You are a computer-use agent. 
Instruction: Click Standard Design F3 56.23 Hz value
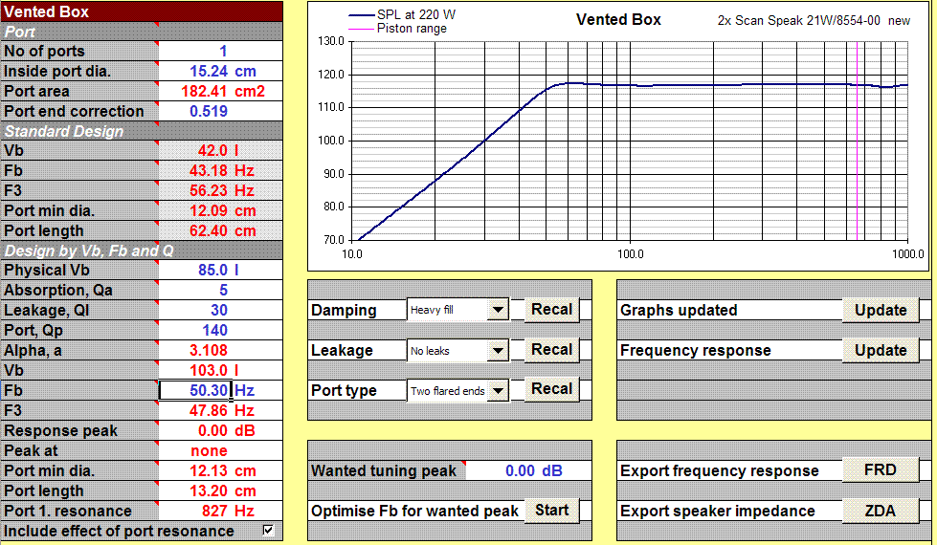220,190
